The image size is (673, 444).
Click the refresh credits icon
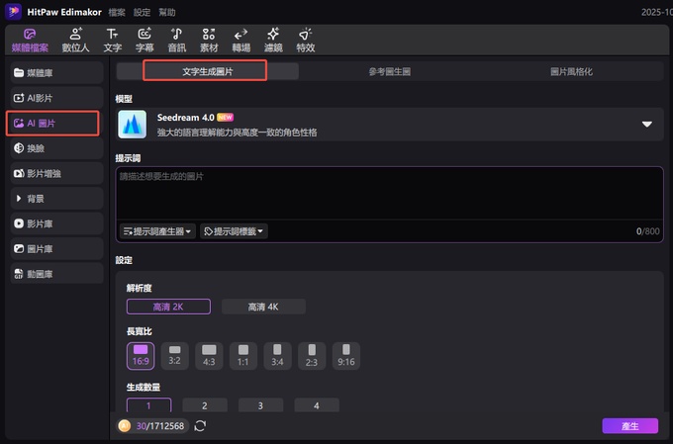click(201, 425)
